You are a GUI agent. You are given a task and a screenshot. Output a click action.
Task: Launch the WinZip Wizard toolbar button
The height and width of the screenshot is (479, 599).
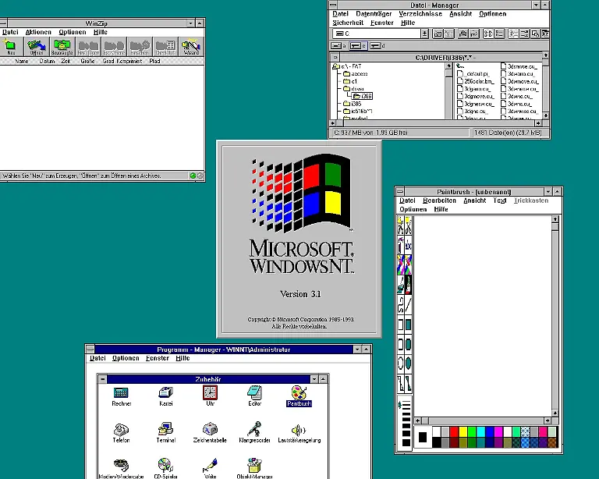click(x=191, y=47)
